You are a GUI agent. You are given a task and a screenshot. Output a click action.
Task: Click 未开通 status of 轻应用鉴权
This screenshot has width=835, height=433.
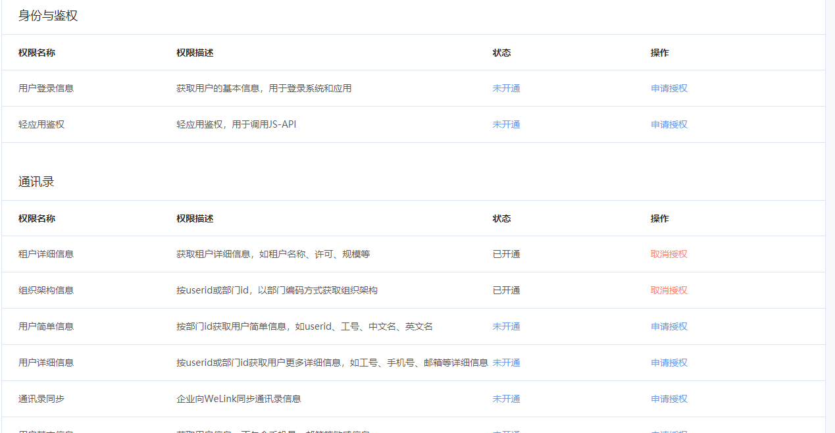tap(506, 124)
